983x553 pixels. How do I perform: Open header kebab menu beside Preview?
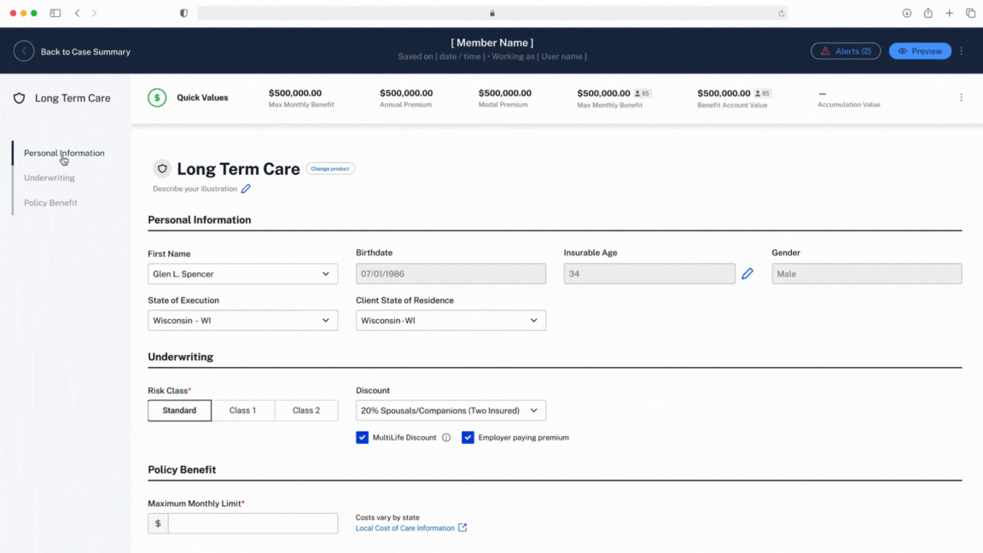point(961,51)
